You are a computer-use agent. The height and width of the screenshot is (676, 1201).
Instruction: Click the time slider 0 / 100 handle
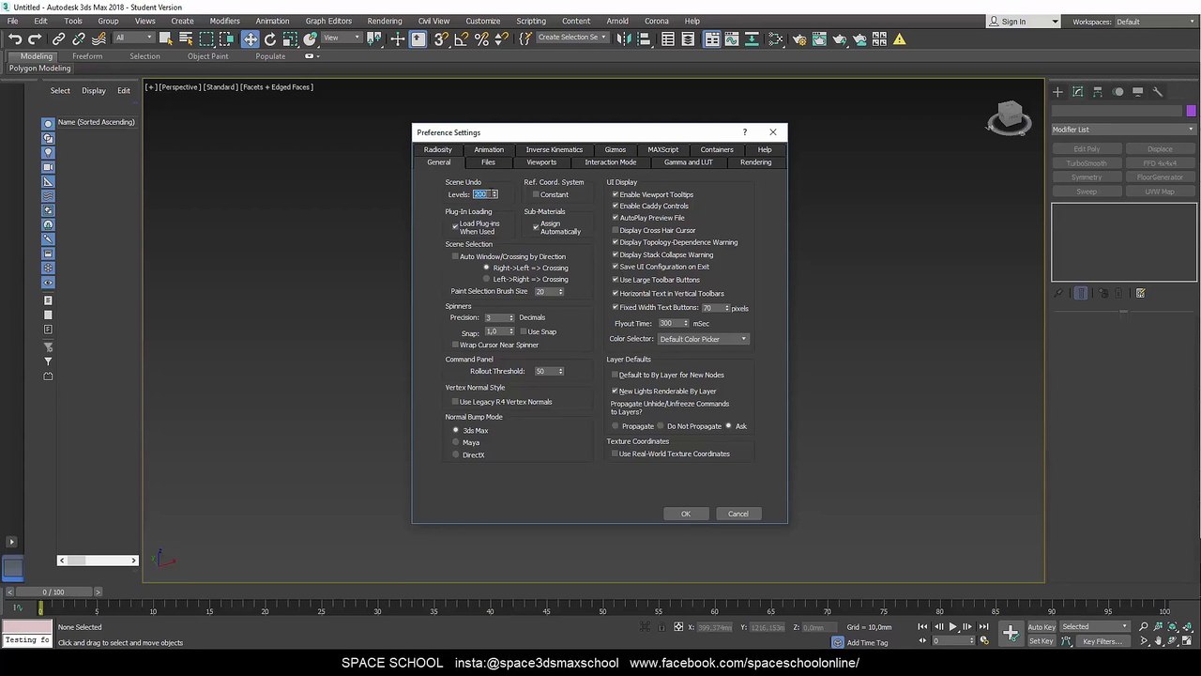[53, 591]
